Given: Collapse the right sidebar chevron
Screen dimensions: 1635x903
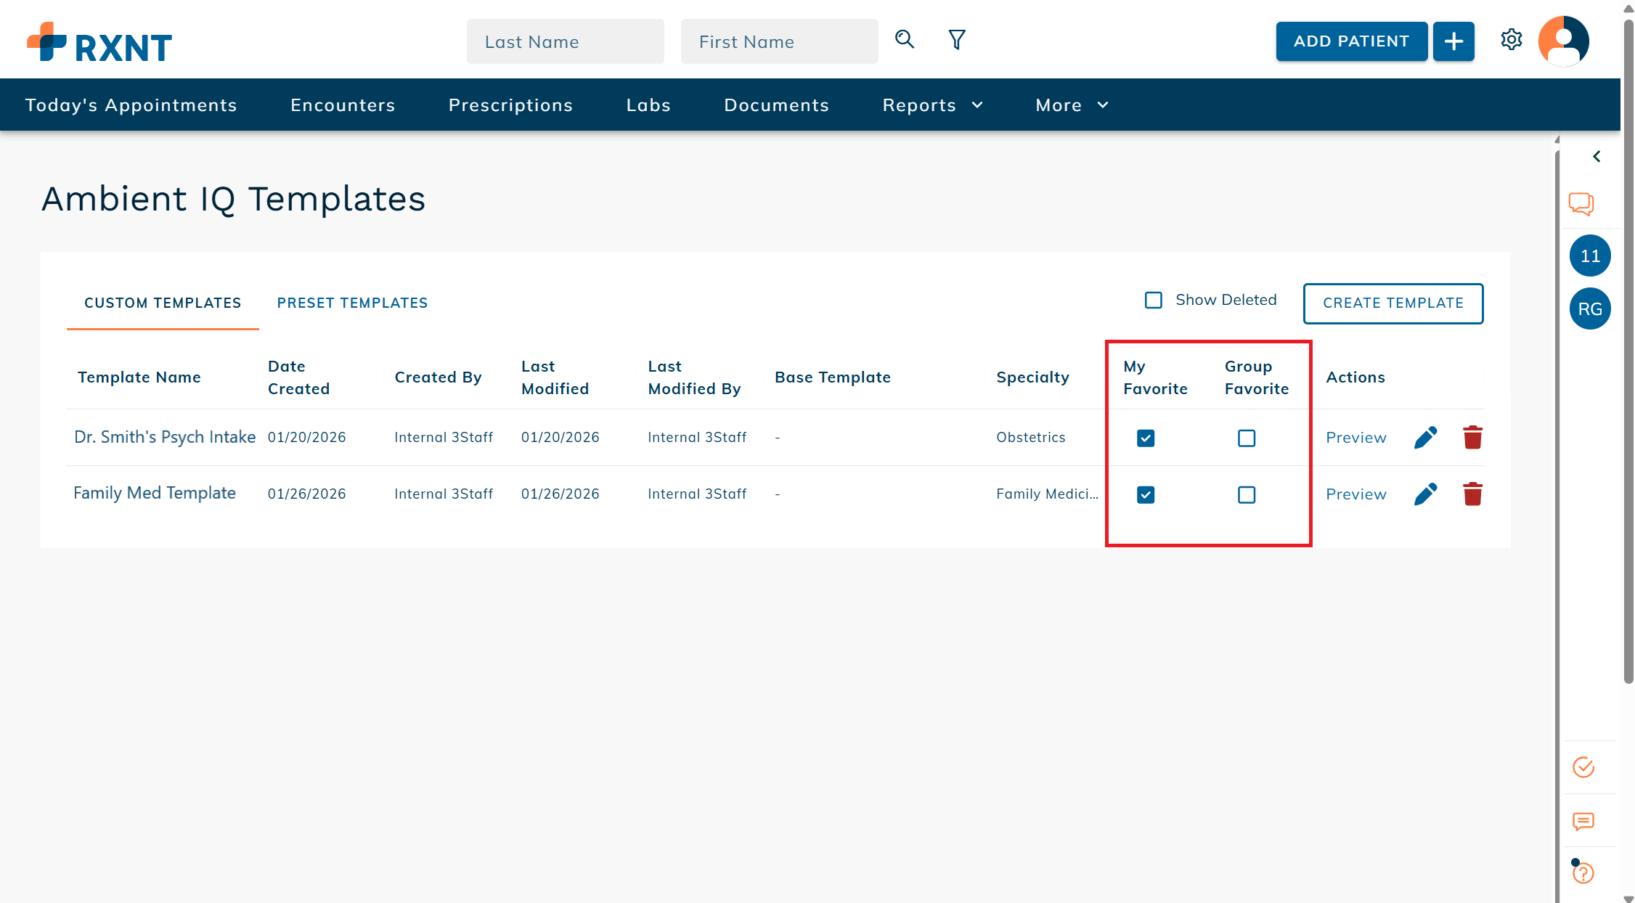Looking at the screenshot, I should point(1597,157).
